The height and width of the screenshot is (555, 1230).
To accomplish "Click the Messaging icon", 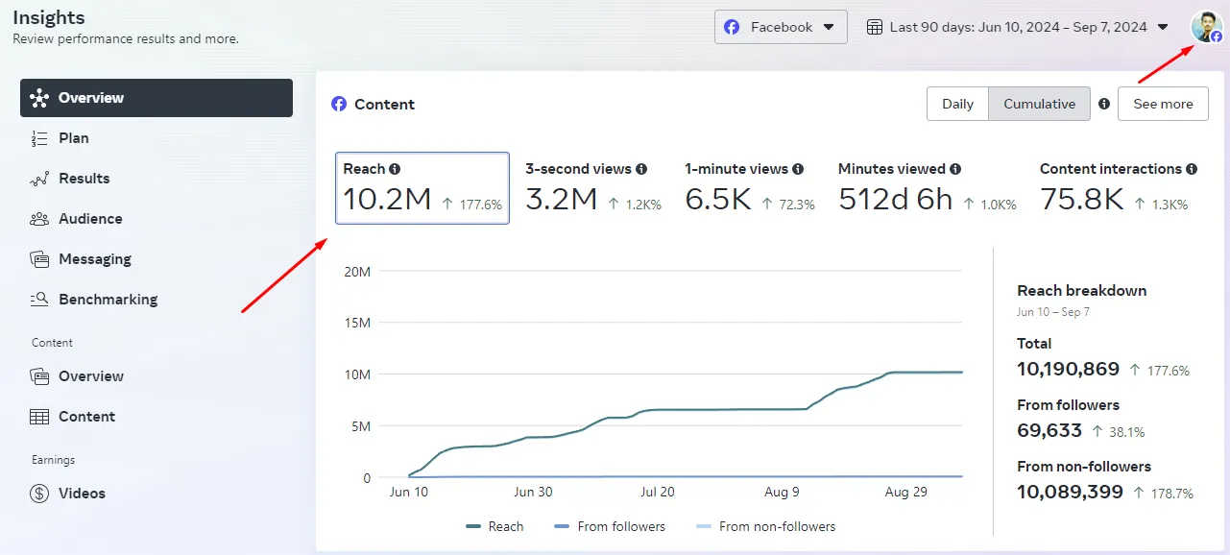I will tap(39, 259).
